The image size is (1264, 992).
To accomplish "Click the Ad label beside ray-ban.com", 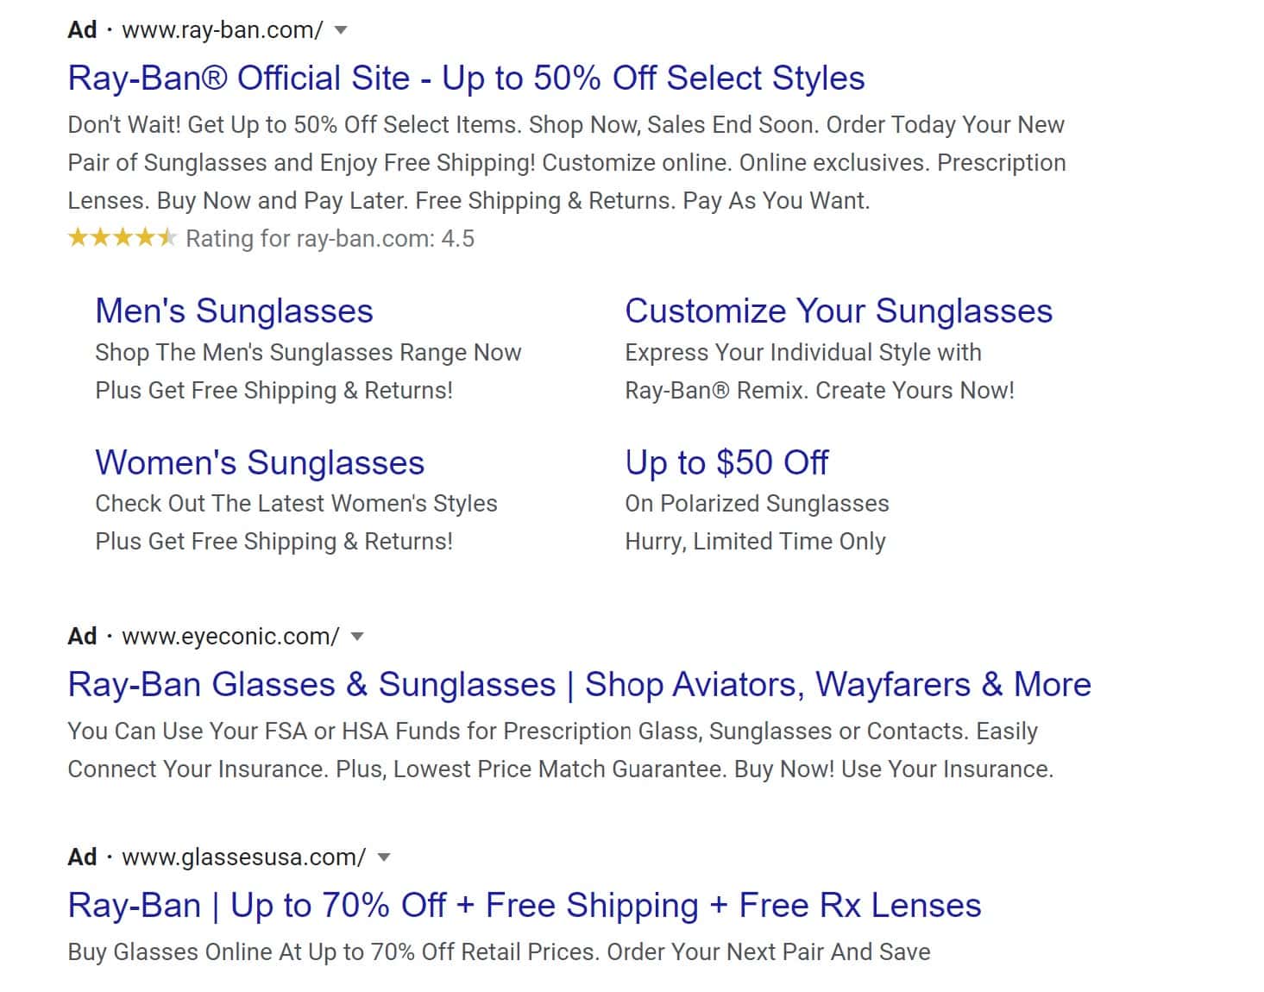I will point(82,30).
